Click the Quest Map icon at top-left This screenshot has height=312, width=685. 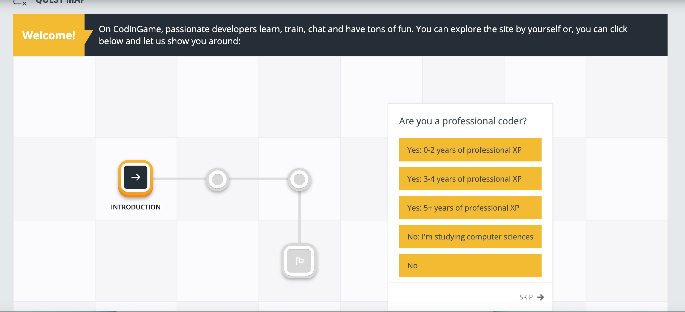(x=20, y=2)
